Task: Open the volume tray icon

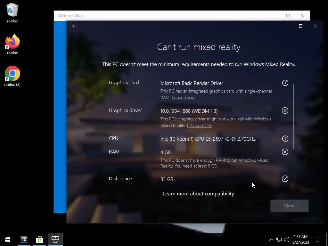Action: pos(287,240)
